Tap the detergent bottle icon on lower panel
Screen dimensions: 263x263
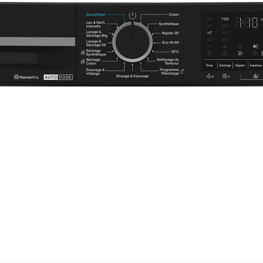coord(256,76)
